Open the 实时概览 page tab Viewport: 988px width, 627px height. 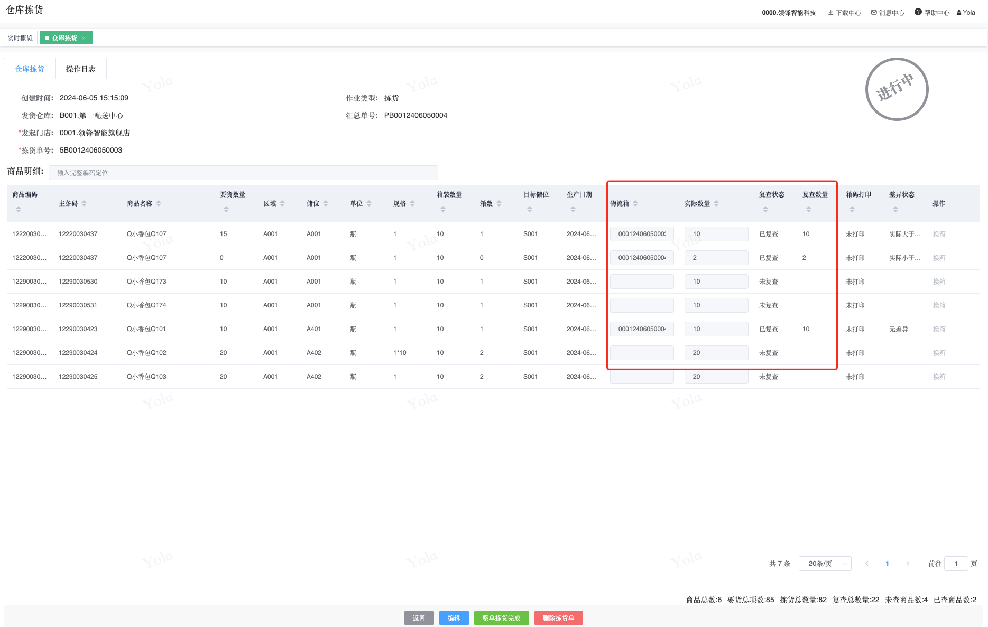(20, 38)
